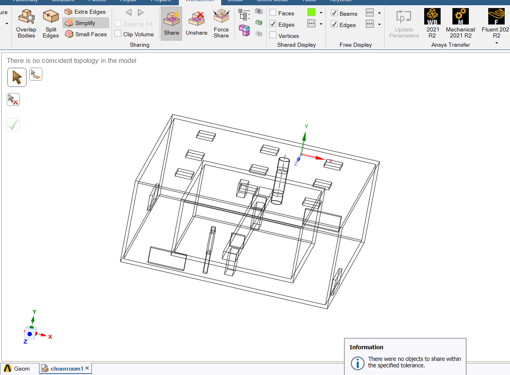This screenshot has height=375, width=510.
Task: Click the top small purple mesh cube icon
Action: point(259,11)
